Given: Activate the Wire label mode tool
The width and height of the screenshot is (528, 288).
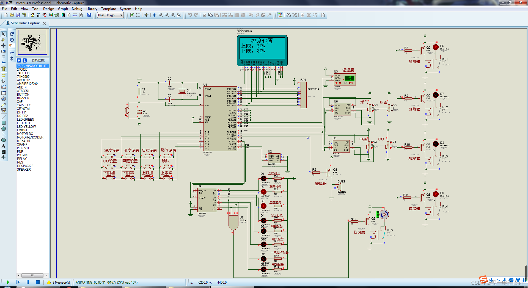Looking at the screenshot, I should [x=4, y=51].
